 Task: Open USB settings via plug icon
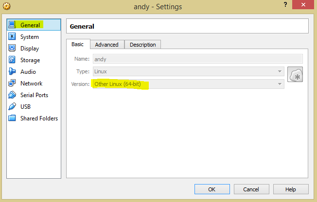(12, 106)
